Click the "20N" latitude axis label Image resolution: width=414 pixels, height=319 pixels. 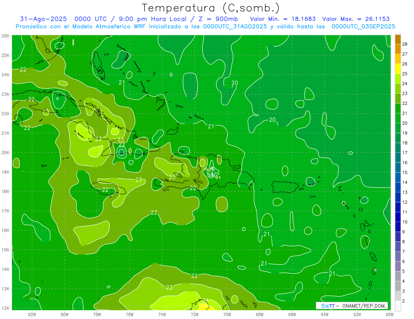click(x=5, y=152)
